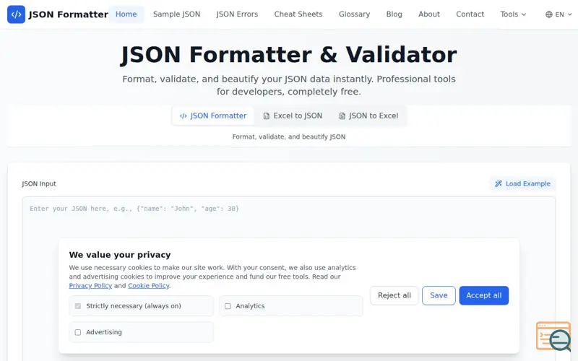Enable the Analytics cookies checkbox
The width and height of the screenshot is (578, 361).
click(x=228, y=306)
